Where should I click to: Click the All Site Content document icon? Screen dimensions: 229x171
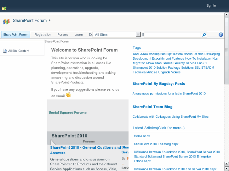(5, 51)
